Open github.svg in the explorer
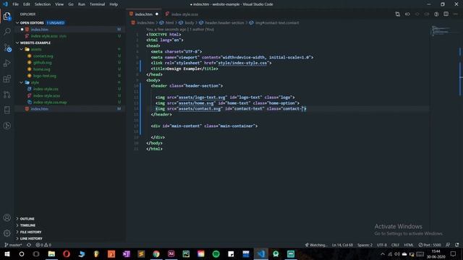 [x=42, y=63]
